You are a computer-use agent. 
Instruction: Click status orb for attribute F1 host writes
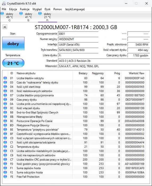click(x=5, y=168)
